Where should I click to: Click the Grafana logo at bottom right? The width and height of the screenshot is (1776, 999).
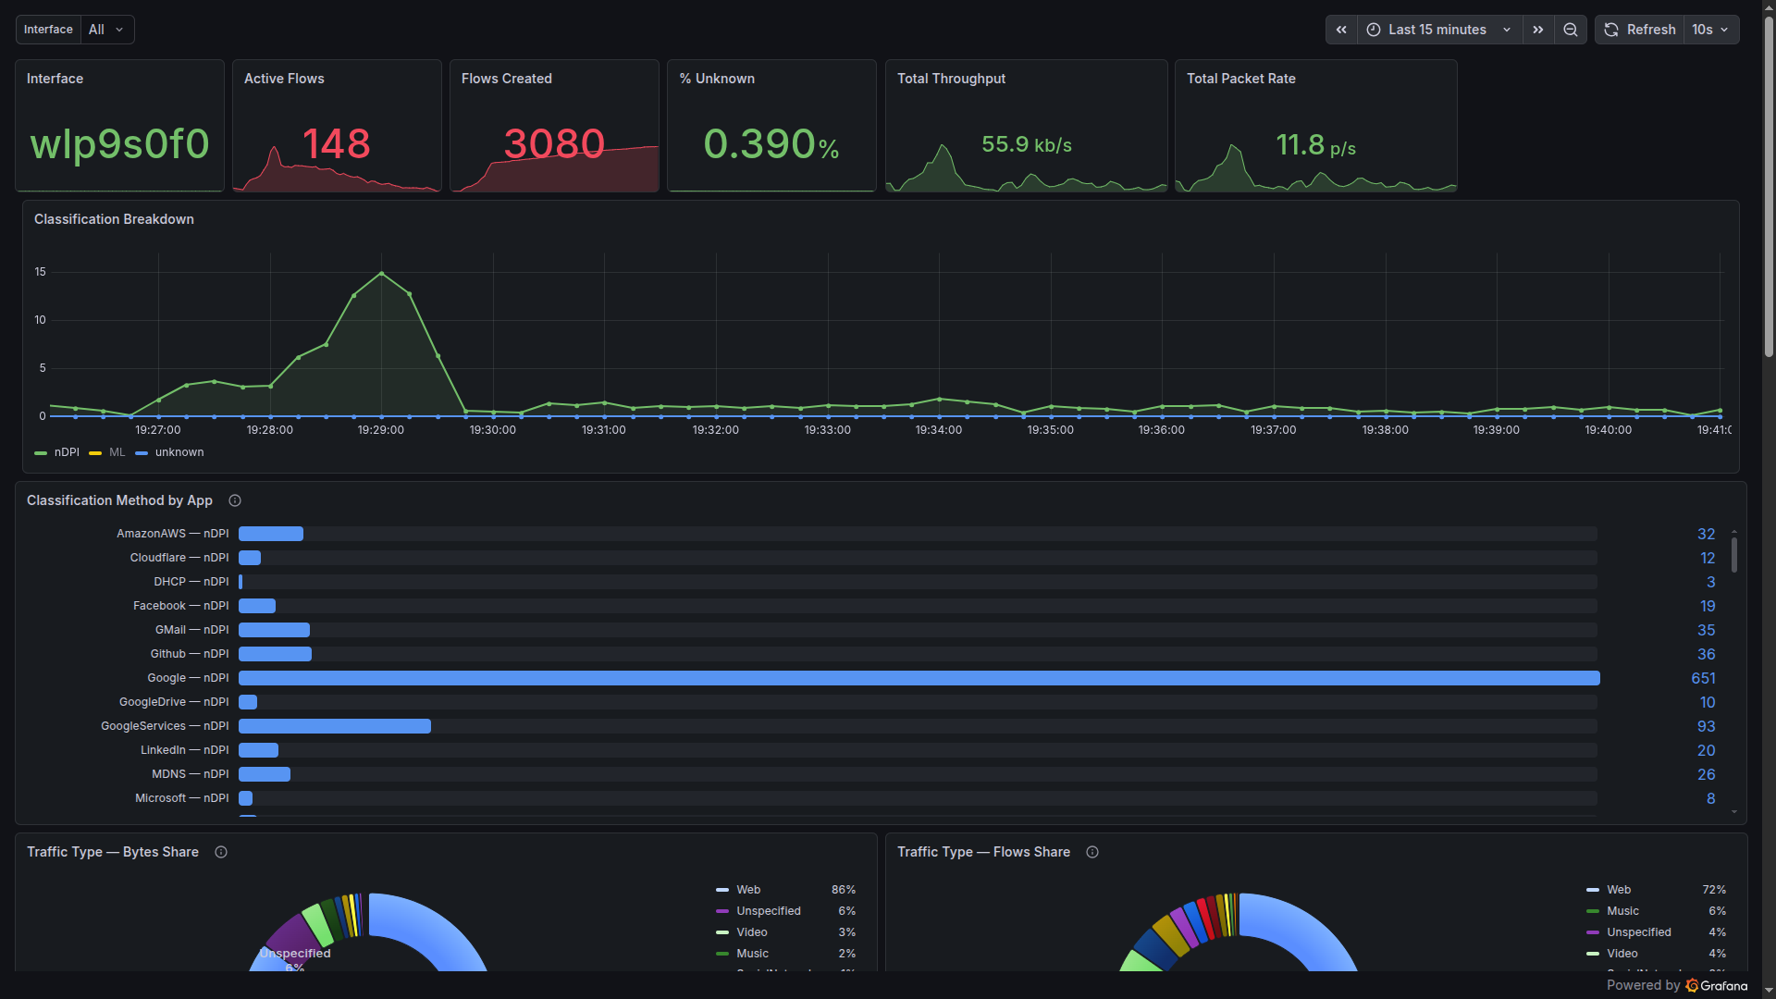(1691, 985)
